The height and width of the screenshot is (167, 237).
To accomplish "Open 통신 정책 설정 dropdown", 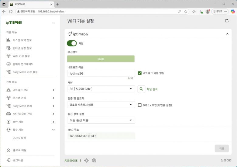I will click(x=101, y=120).
